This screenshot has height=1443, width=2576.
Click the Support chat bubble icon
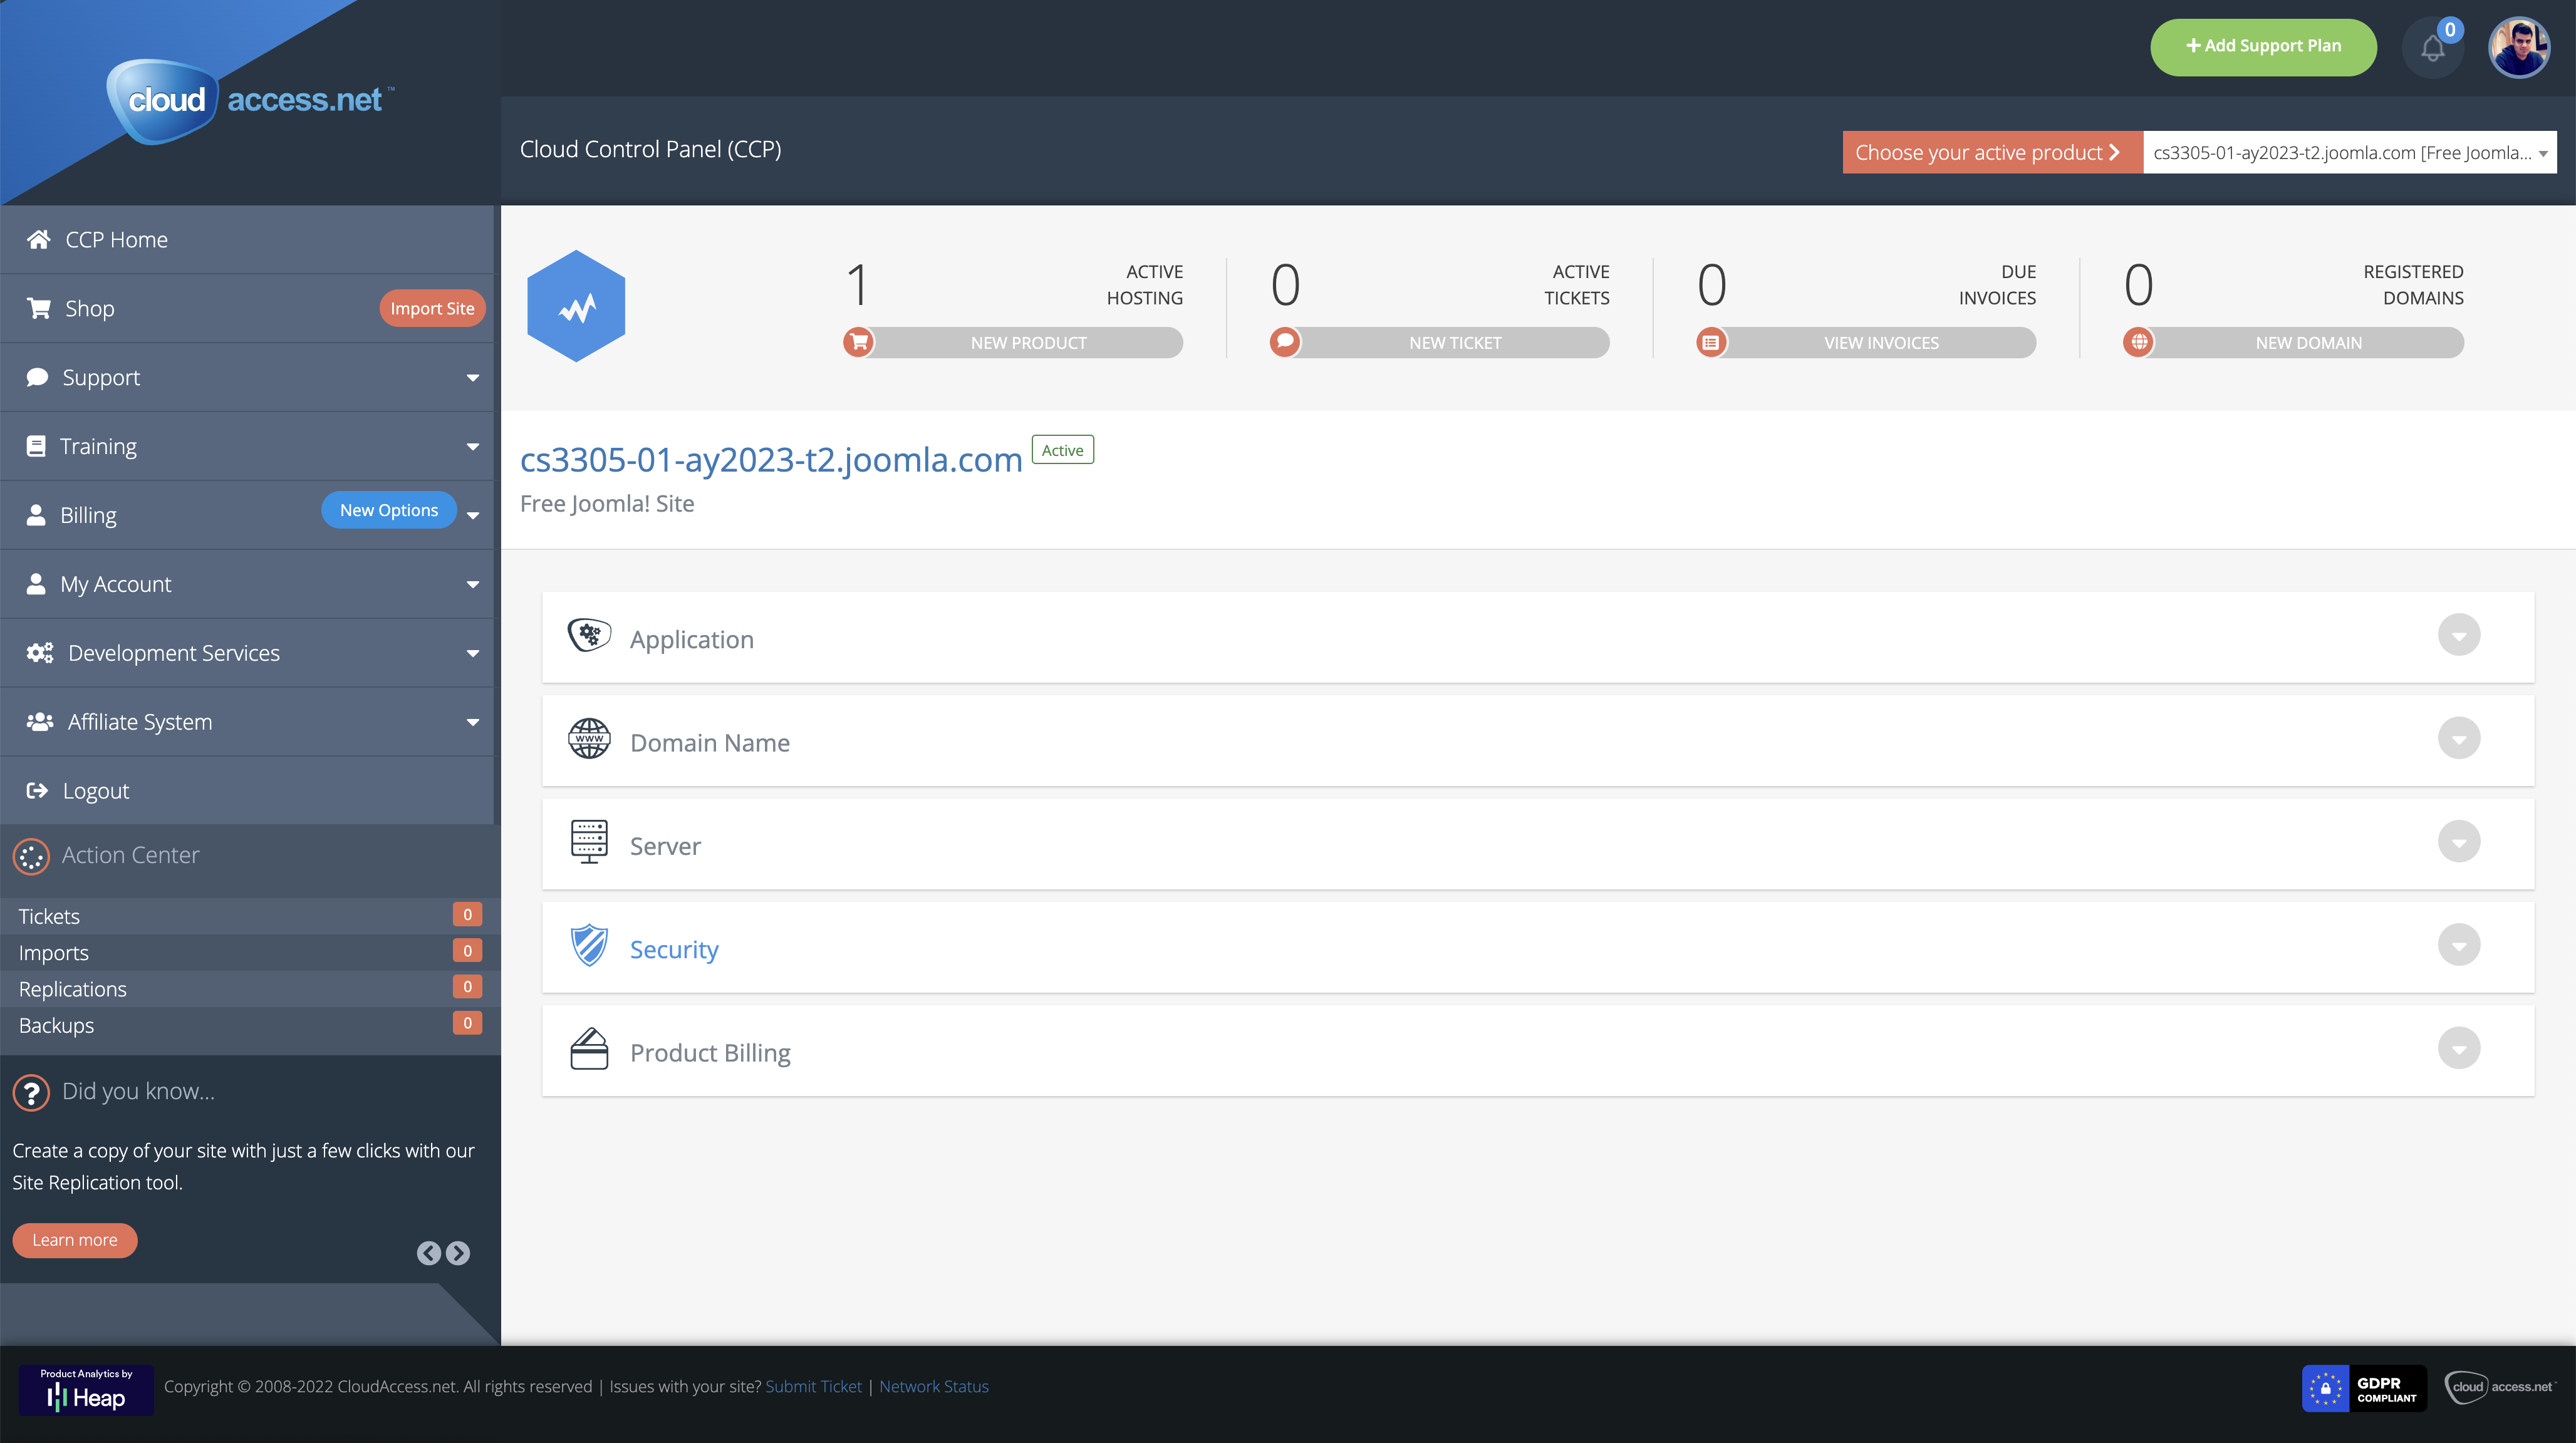coord(37,377)
